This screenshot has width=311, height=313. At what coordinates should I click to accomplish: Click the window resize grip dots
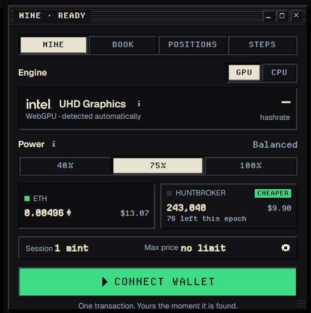[x=301, y=303]
